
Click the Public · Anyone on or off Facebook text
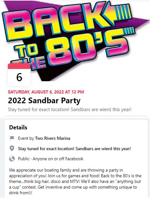[x=51, y=159]
